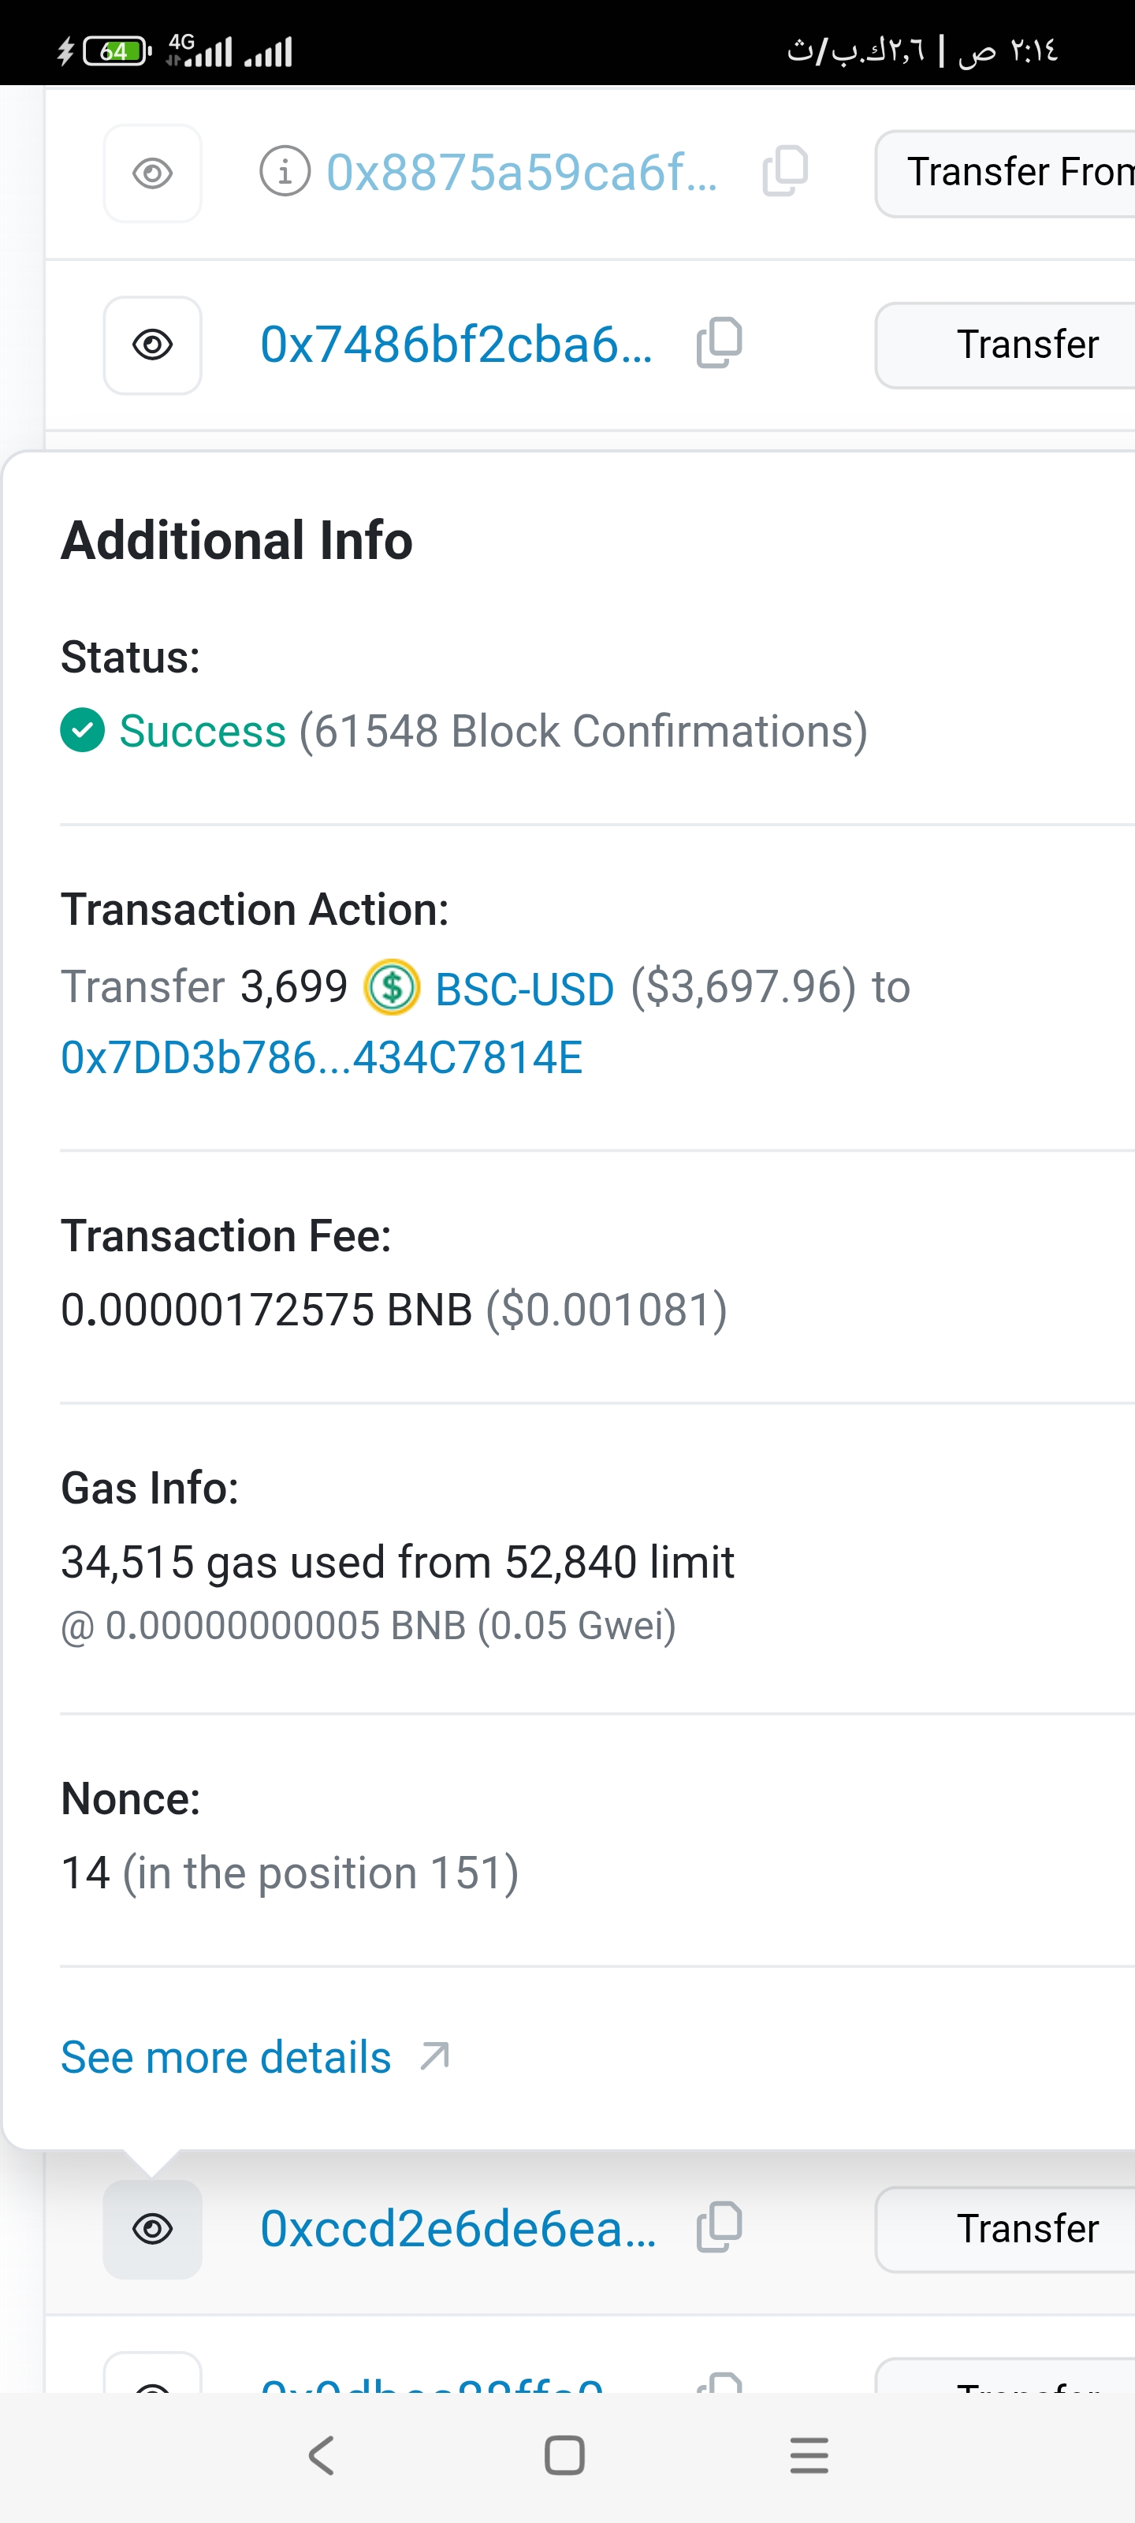Tap Android recent apps menu icon
Screen dimensions: 1135x2523
[809, 2455]
